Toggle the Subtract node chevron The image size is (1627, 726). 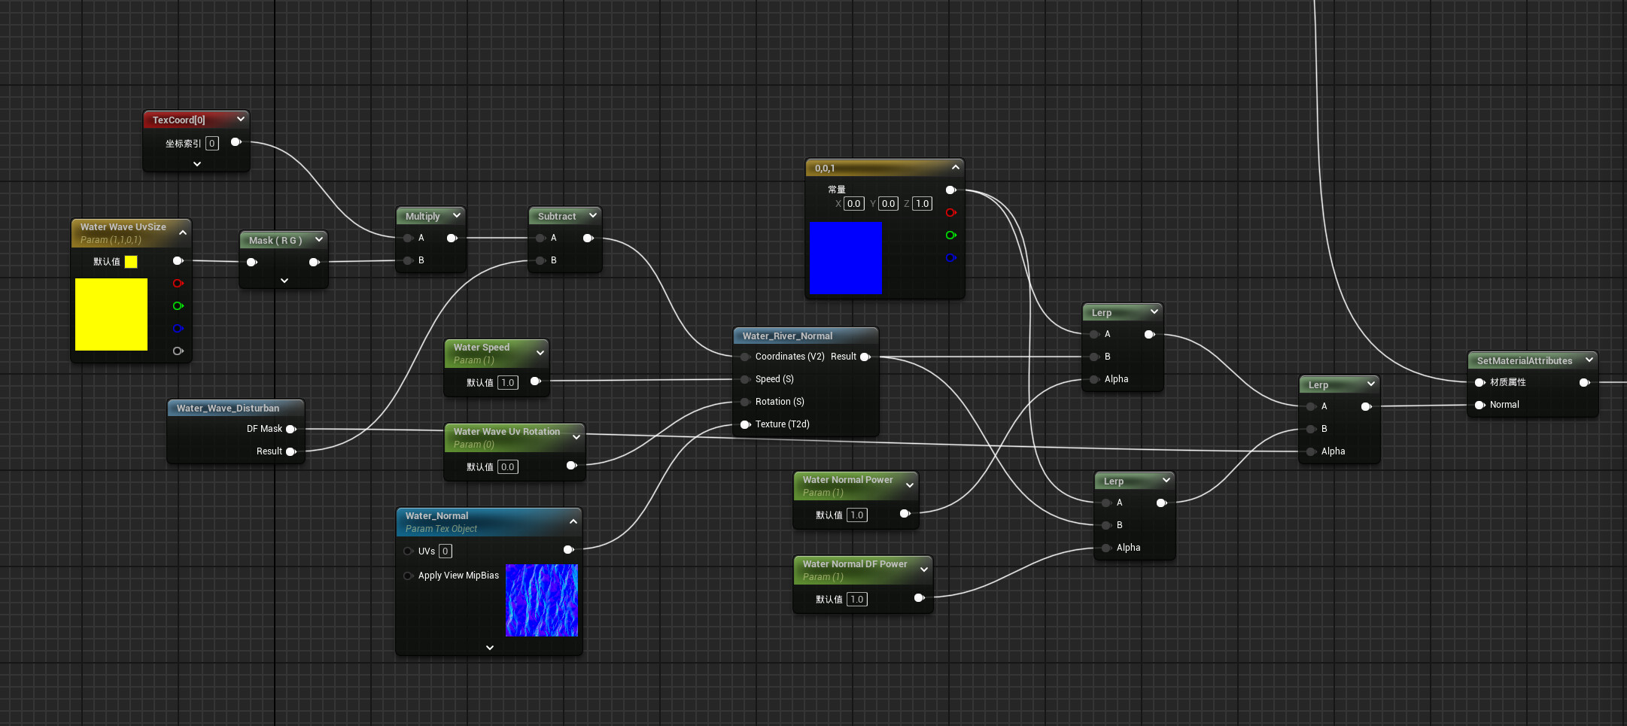(x=593, y=215)
